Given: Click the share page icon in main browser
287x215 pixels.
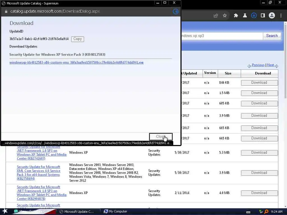Looking at the screenshot, I should 216,16.
